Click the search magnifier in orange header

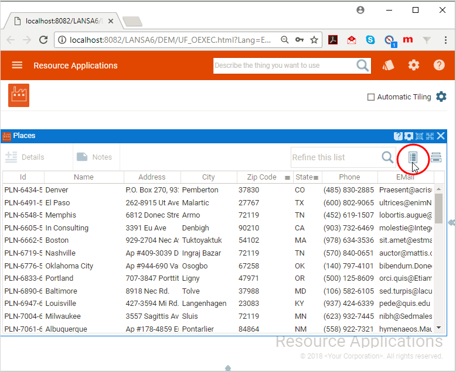362,66
